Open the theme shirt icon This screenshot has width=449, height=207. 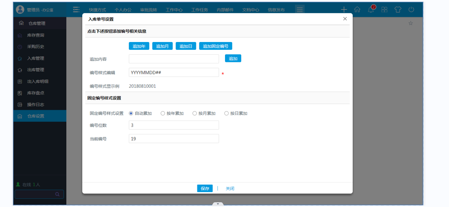pos(398,9)
